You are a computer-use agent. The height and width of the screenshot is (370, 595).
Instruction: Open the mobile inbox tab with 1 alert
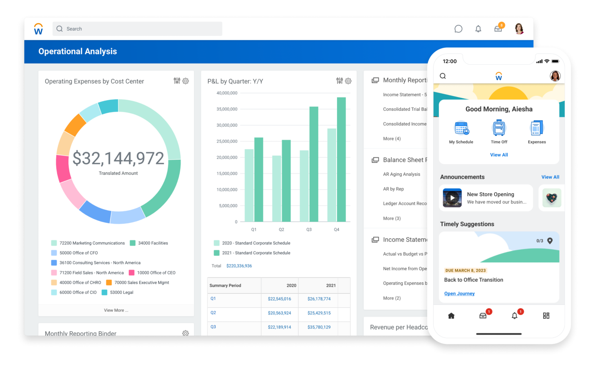484,315
